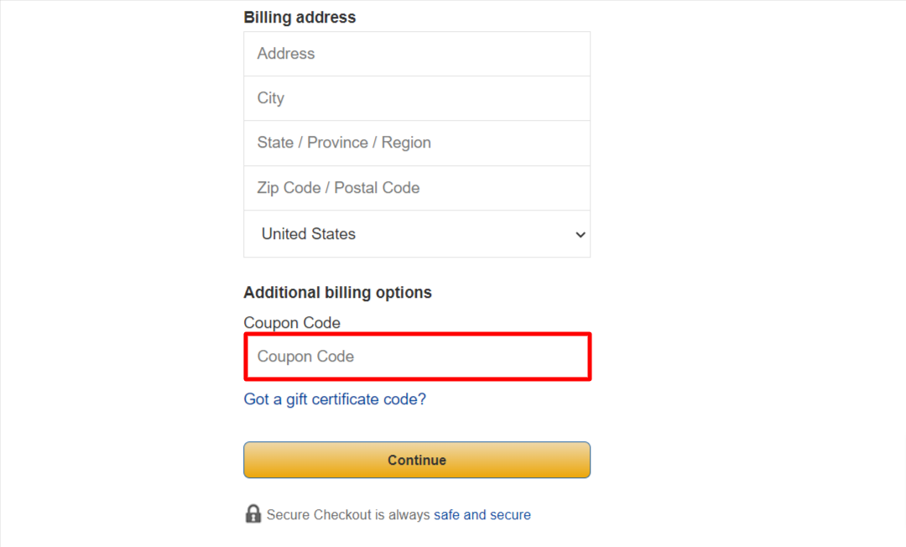906x547 pixels.
Task: Click the Secure Checkout is always text
Action: [x=348, y=514]
